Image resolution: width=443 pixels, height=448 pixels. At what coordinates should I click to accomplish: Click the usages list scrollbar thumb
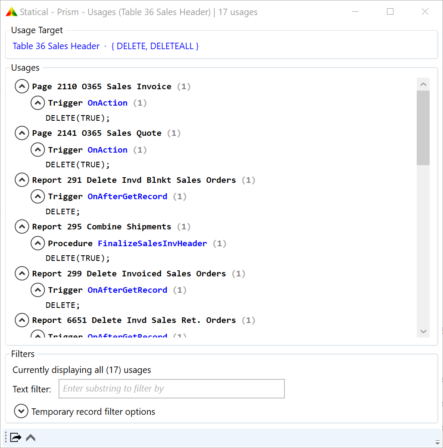423,128
